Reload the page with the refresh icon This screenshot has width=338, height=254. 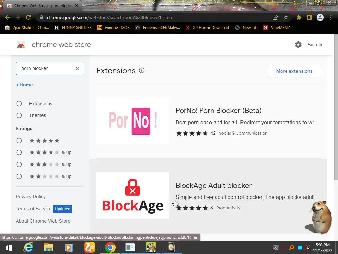[28, 17]
